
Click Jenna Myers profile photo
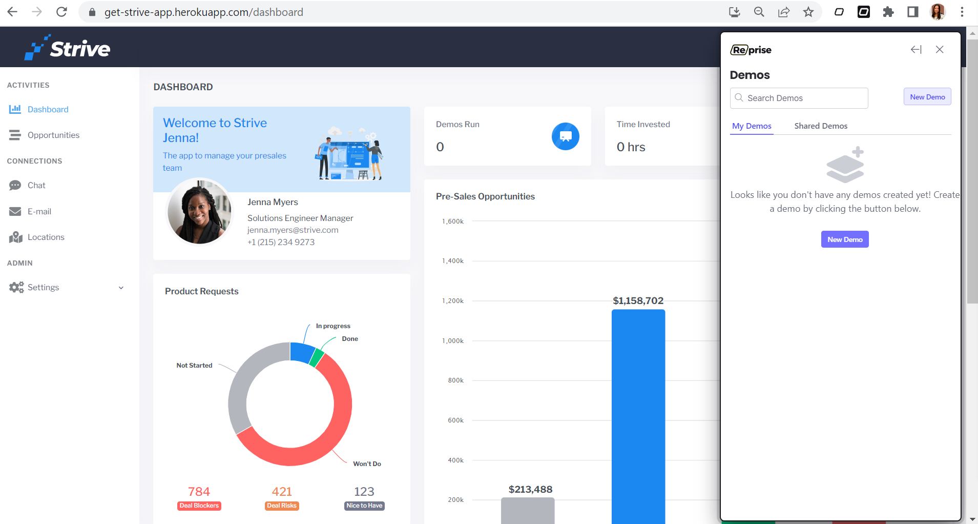199,211
